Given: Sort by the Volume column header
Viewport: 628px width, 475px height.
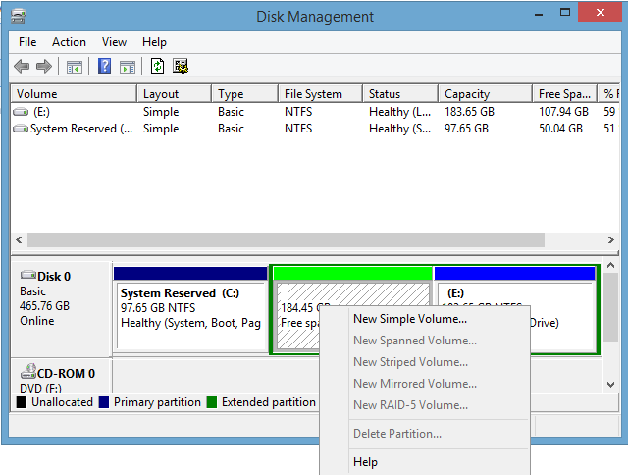Looking at the screenshot, I should [74, 93].
